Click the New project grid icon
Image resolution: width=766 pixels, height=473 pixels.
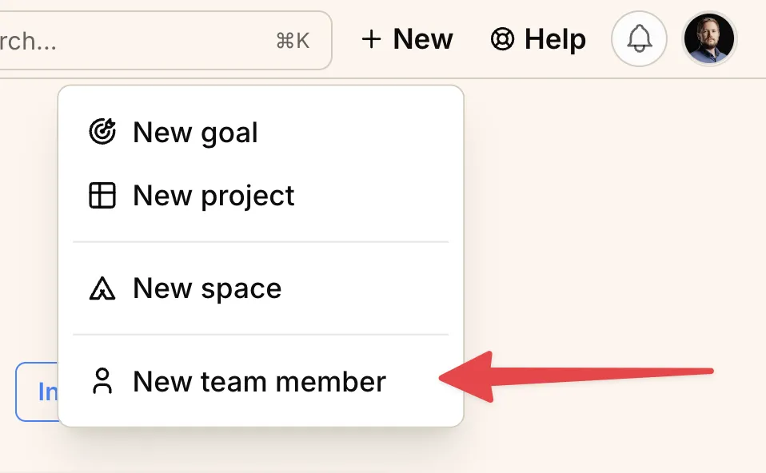point(103,195)
